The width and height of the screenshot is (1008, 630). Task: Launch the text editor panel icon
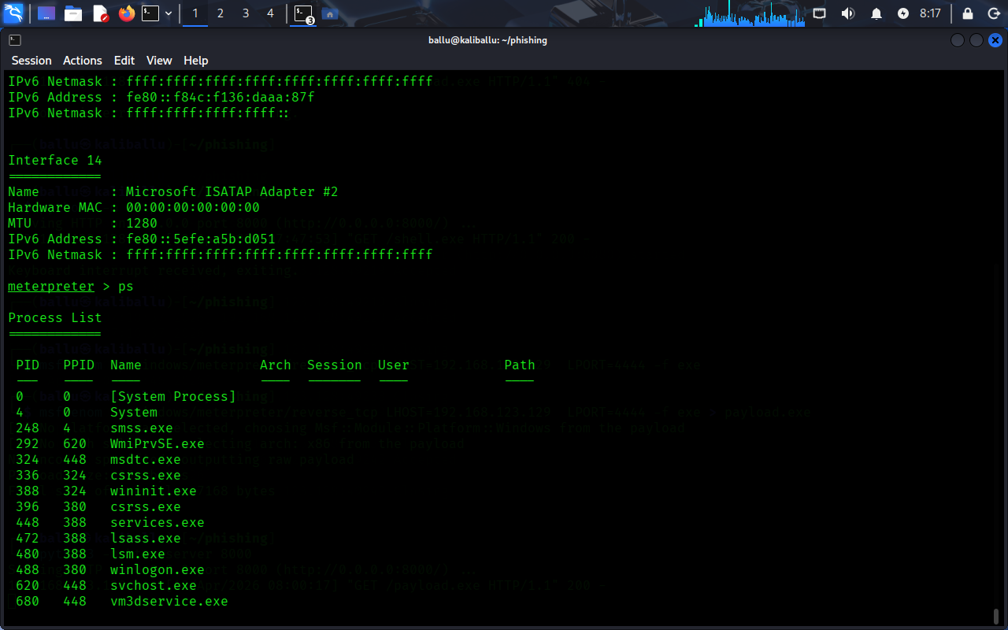pyautogui.click(x=100, y=13)
